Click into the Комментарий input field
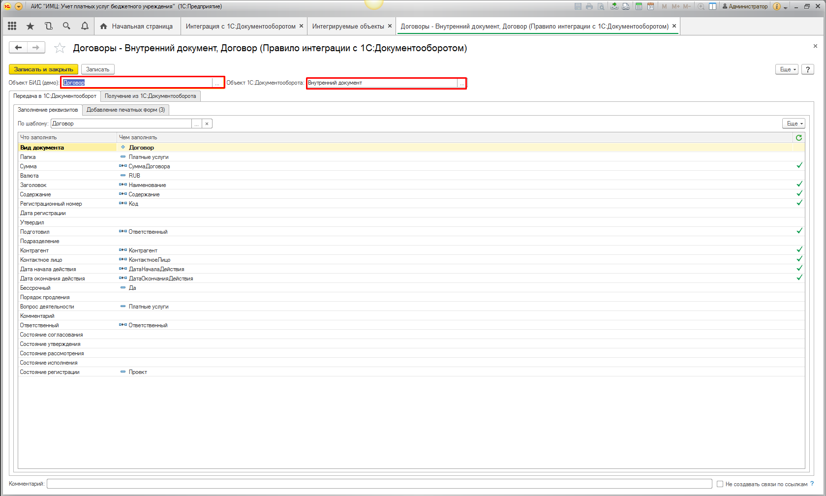826x496 pixels. point(379,484)
